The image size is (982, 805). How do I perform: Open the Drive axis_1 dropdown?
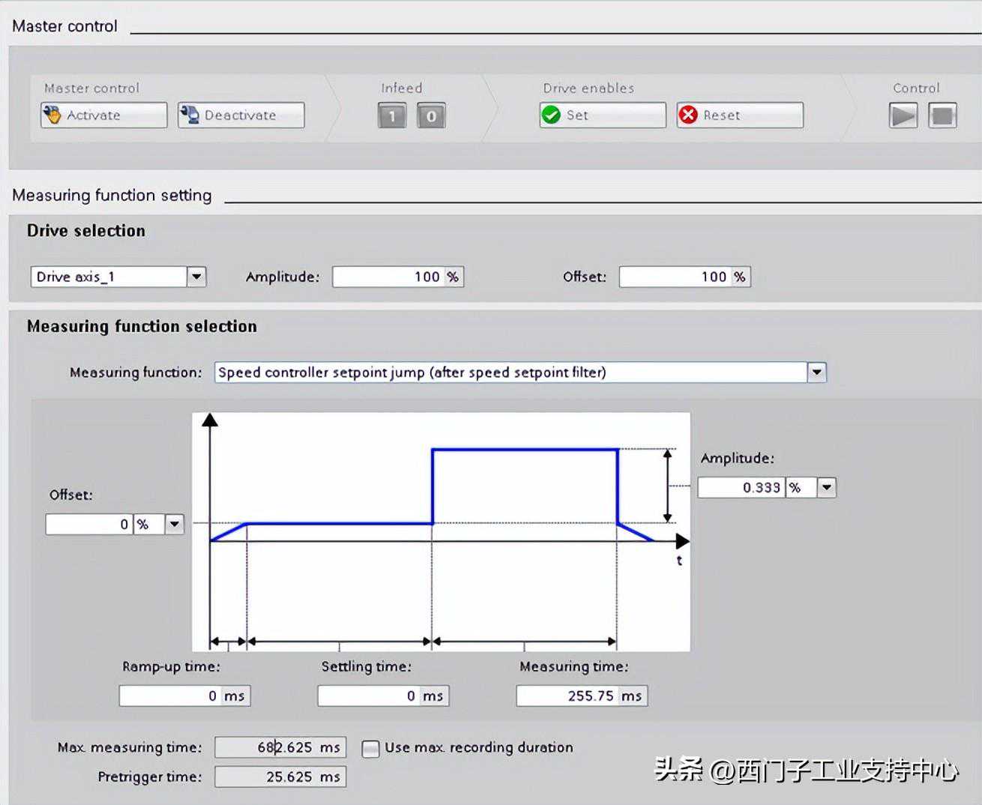196,277
